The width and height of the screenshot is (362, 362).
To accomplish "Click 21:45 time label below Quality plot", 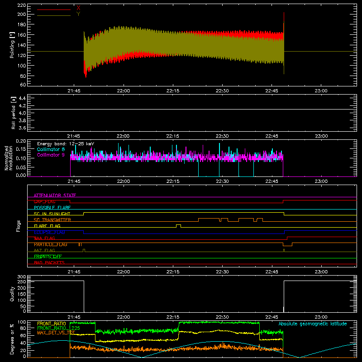I will click(74, 317).
